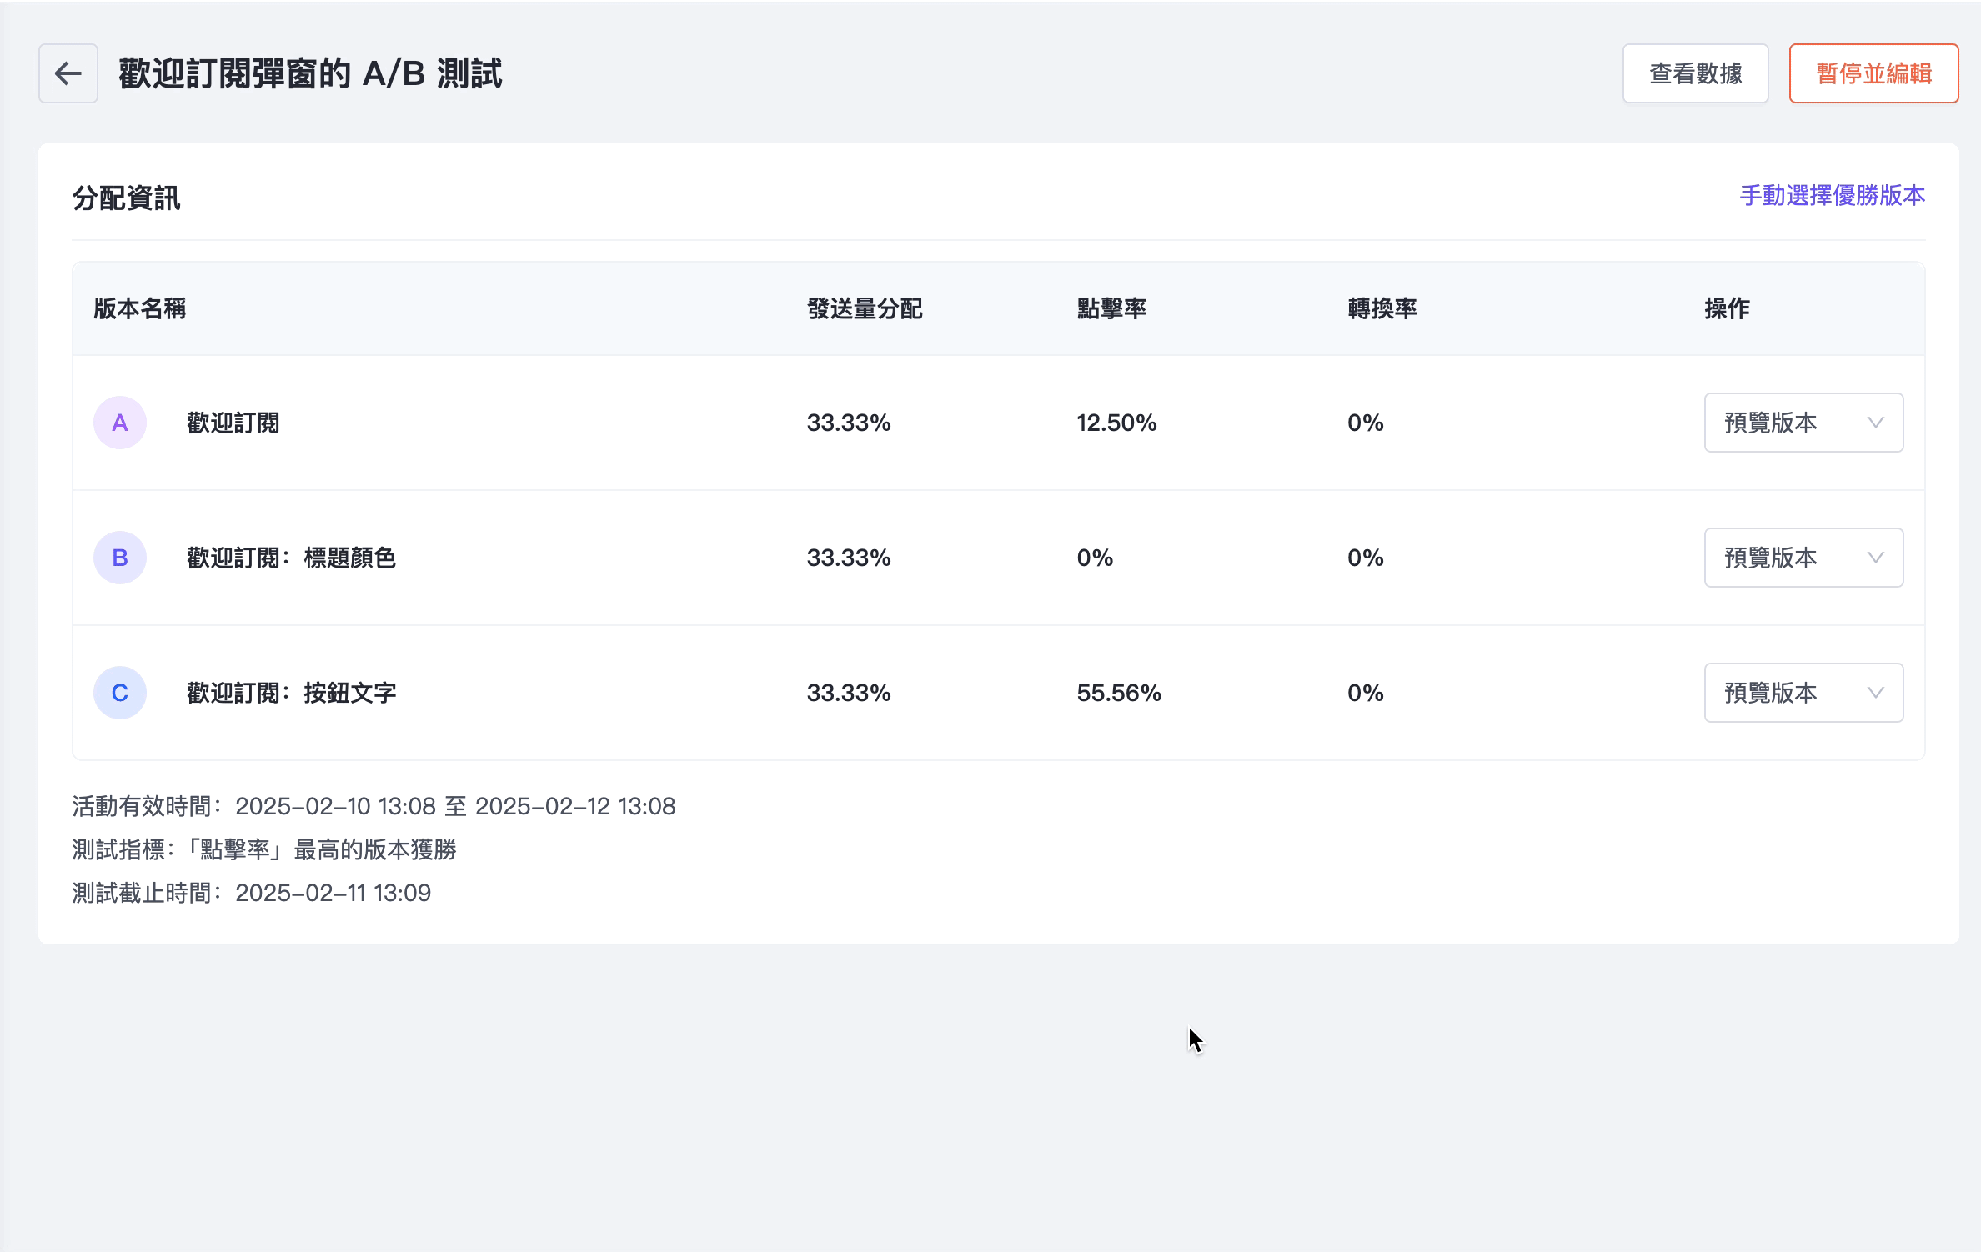The image size is (1981, 1252).
Task: Click the 發送量分配 column header
Action: [865, 309]
